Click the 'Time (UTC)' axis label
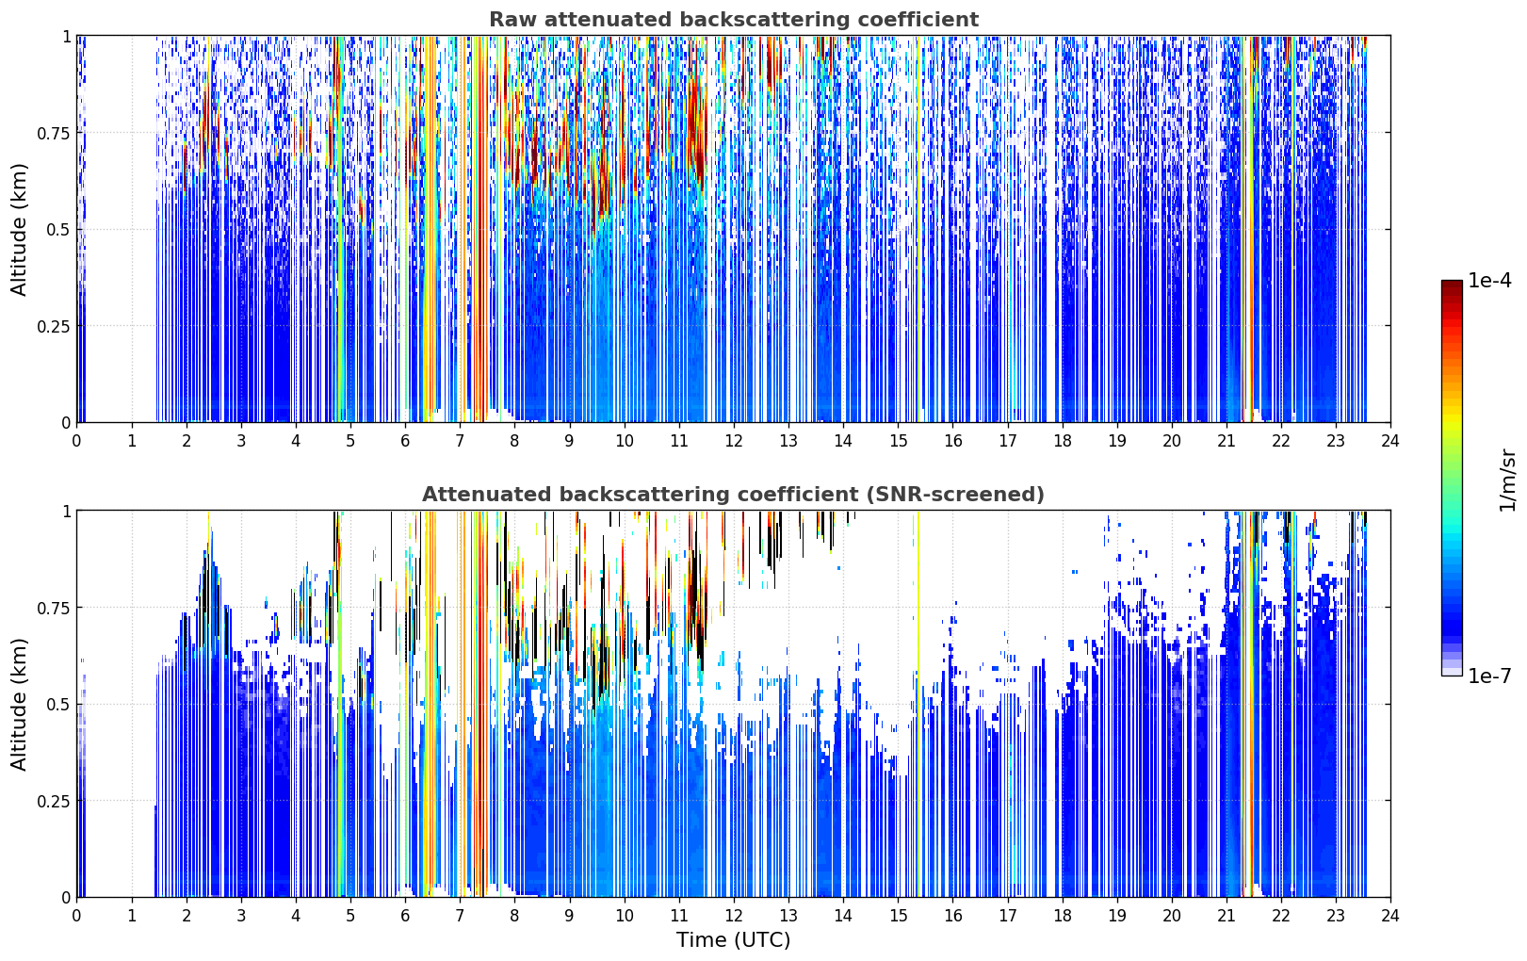This screenshot has height=961, width=1527. [x=733, y=940]
